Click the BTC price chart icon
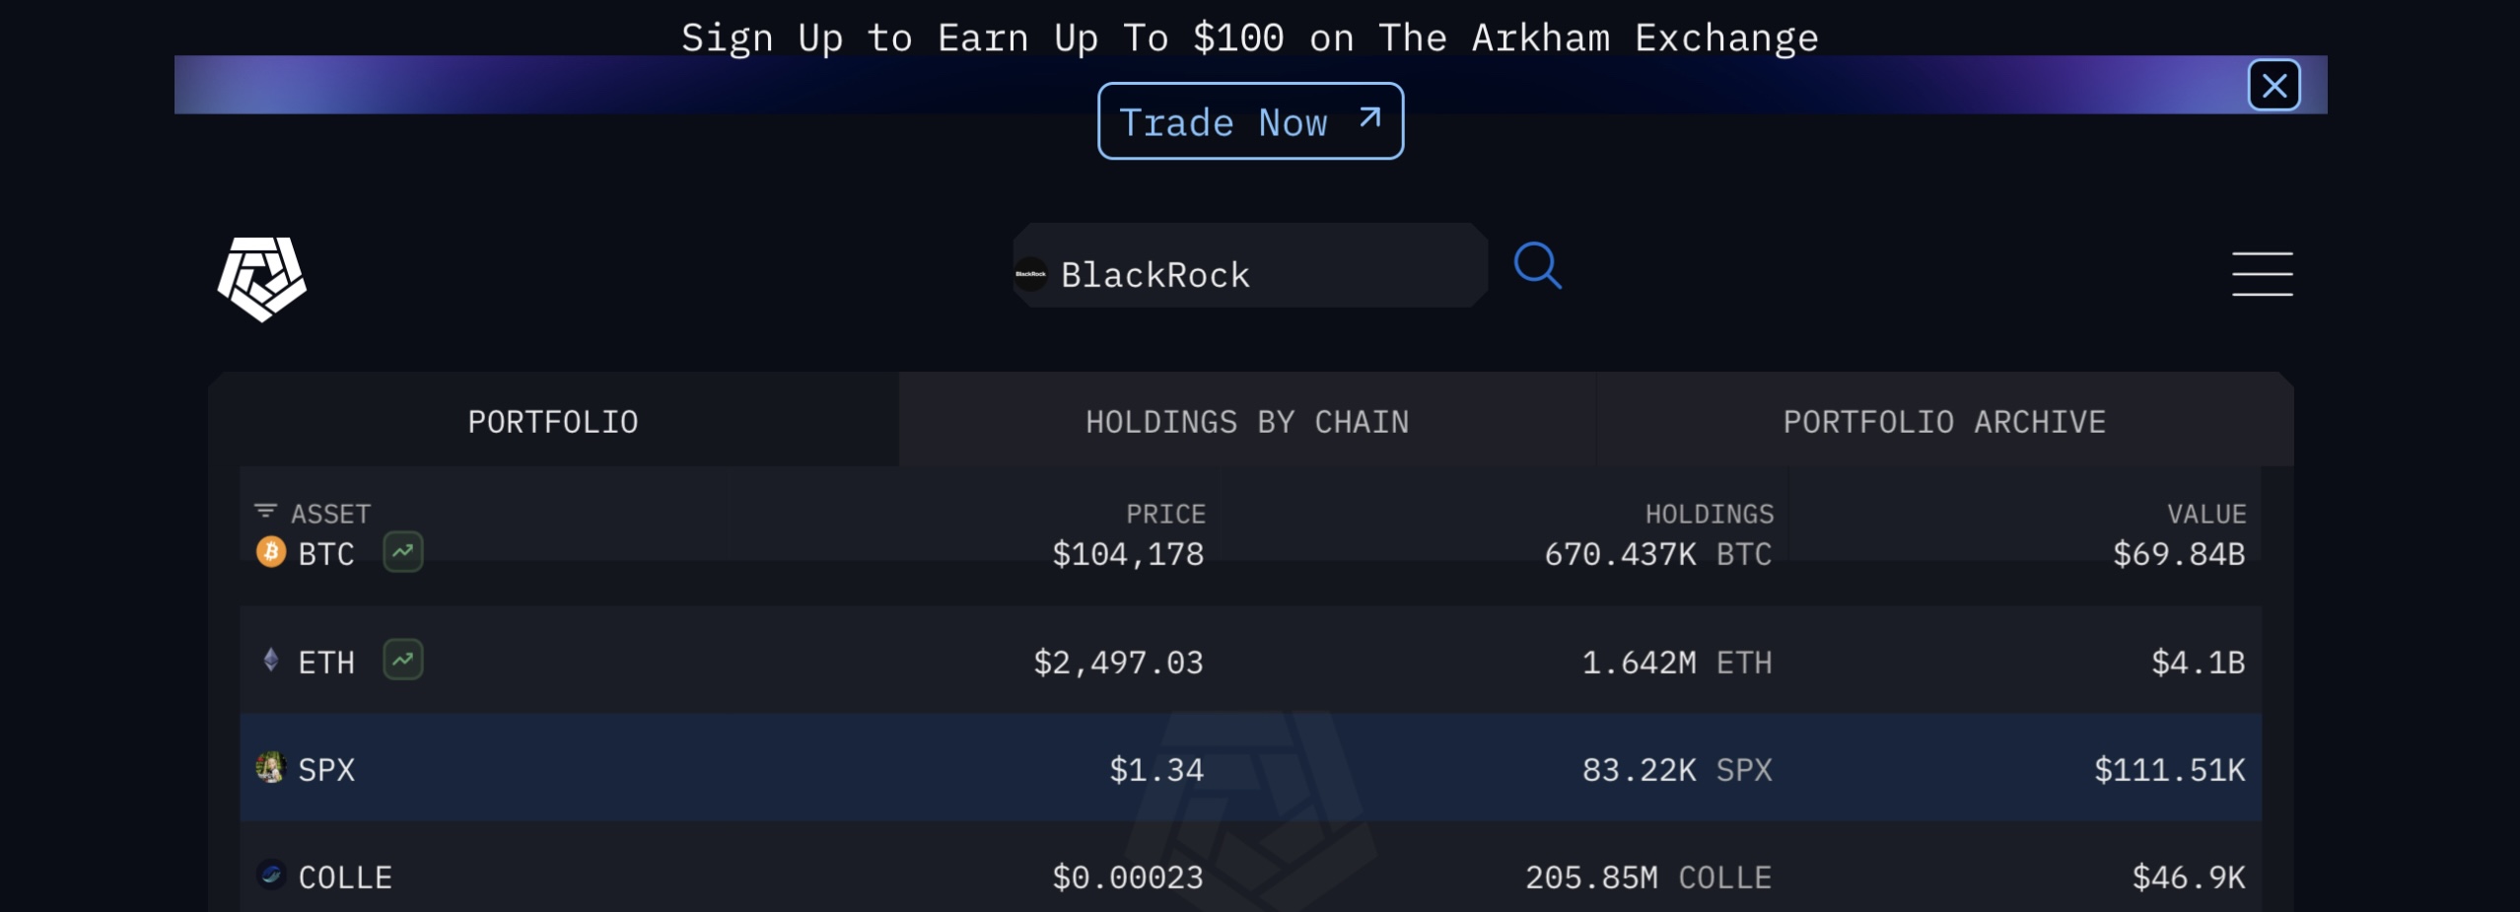The image size is (2520, 912). (x=403, y=552)
